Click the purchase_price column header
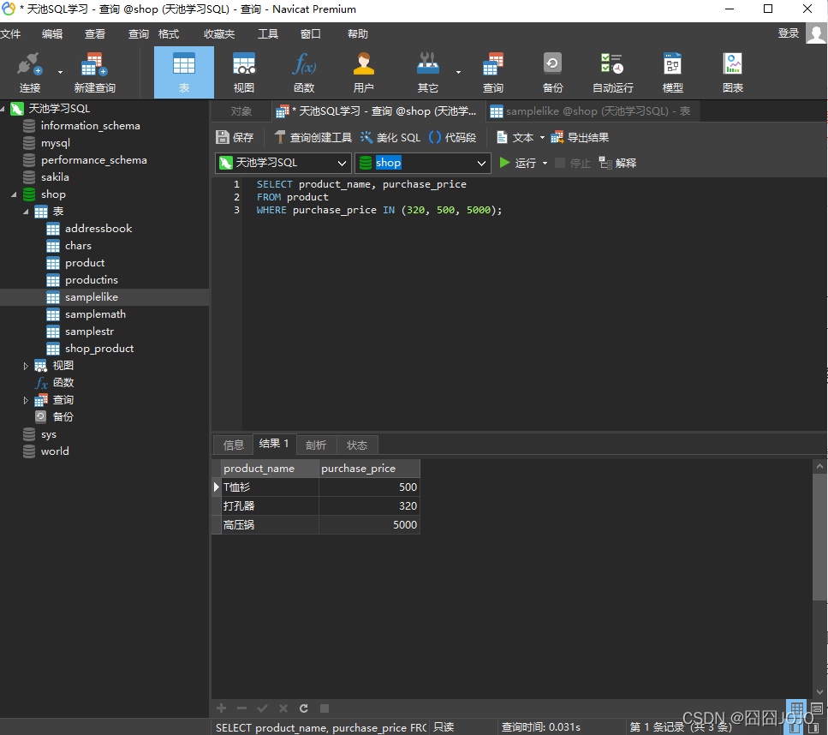Screen dimensions: 828x735 click(369, 469)
